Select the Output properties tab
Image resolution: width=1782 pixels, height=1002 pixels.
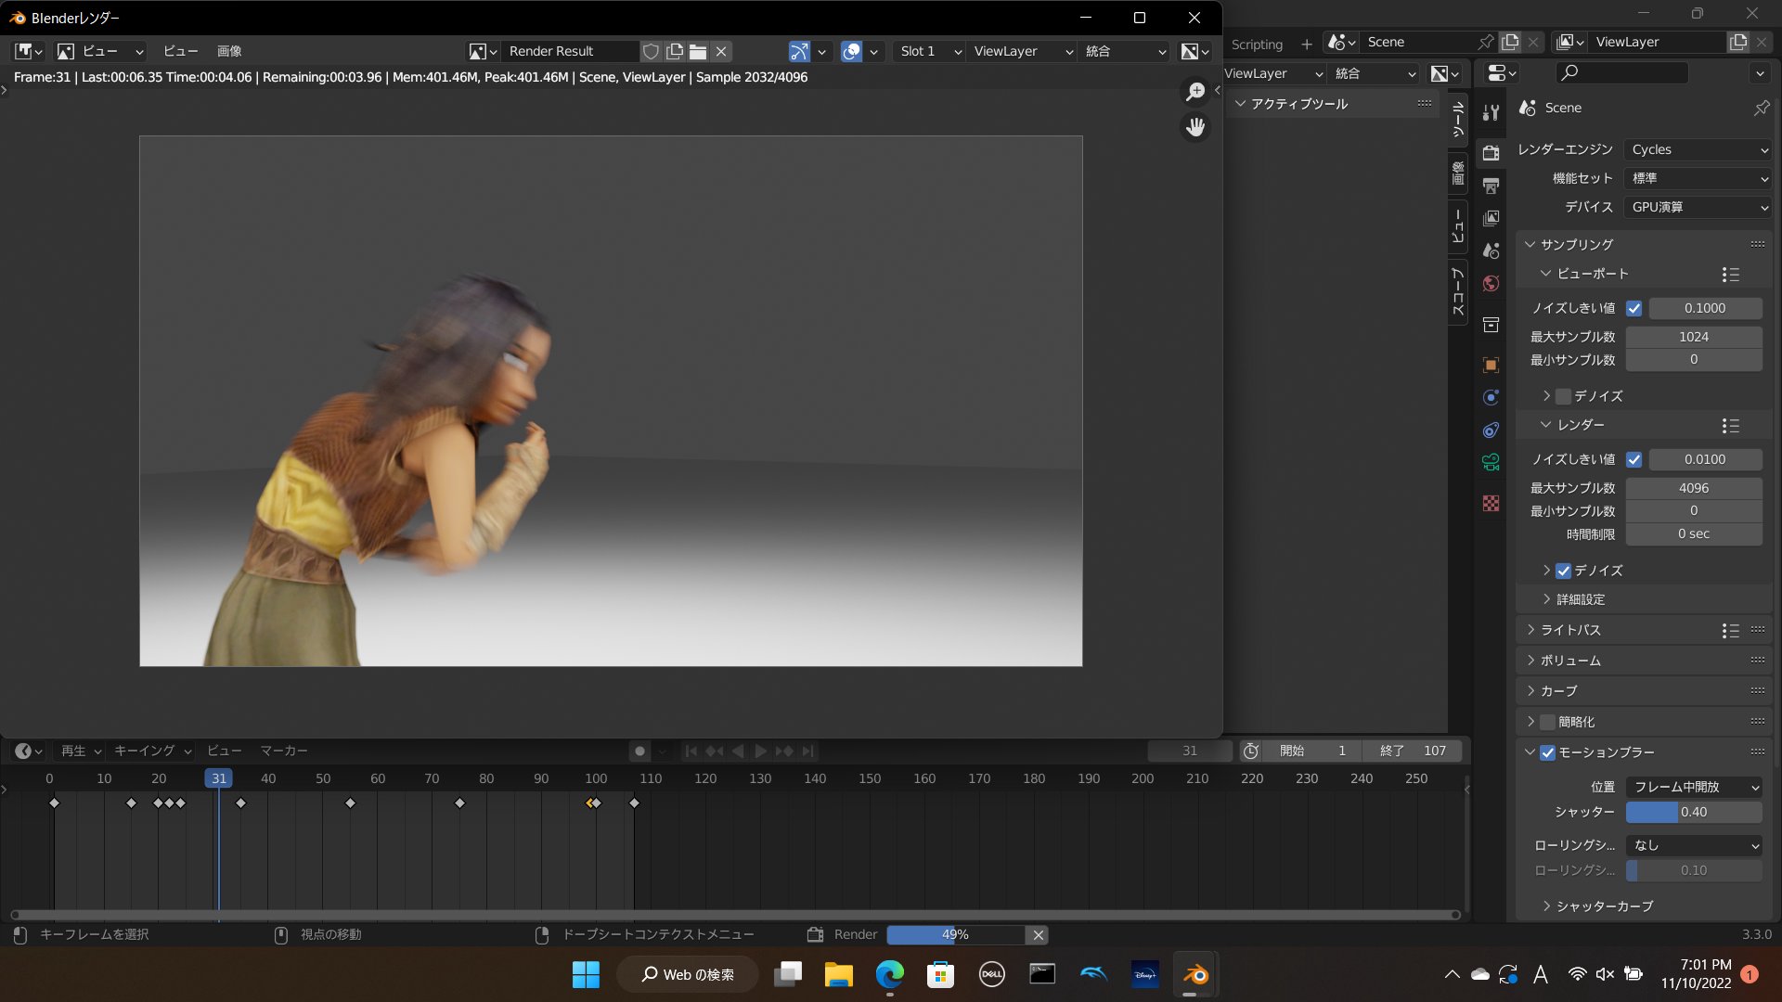[1491, 186]
